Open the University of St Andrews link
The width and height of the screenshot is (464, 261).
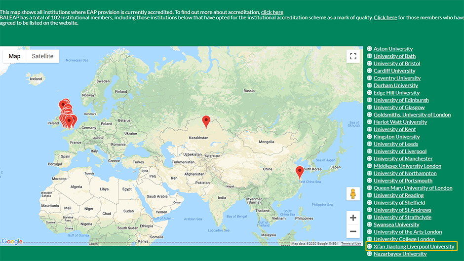pos(402,210)
